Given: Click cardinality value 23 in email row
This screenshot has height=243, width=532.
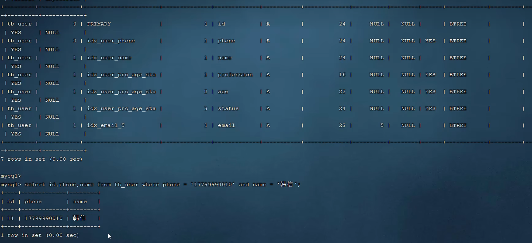Looking at the screenshot, I should coord(342,125).
